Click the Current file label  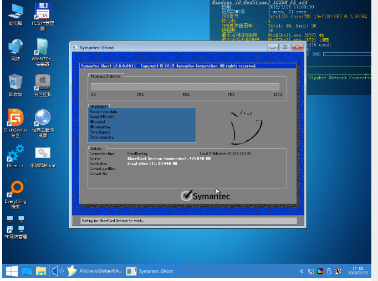(x=98, y=174)
